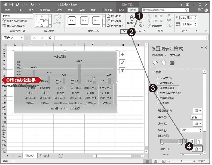Collapse the Fill section
Screen dimensions: 212x165
[x=154, y=72]
